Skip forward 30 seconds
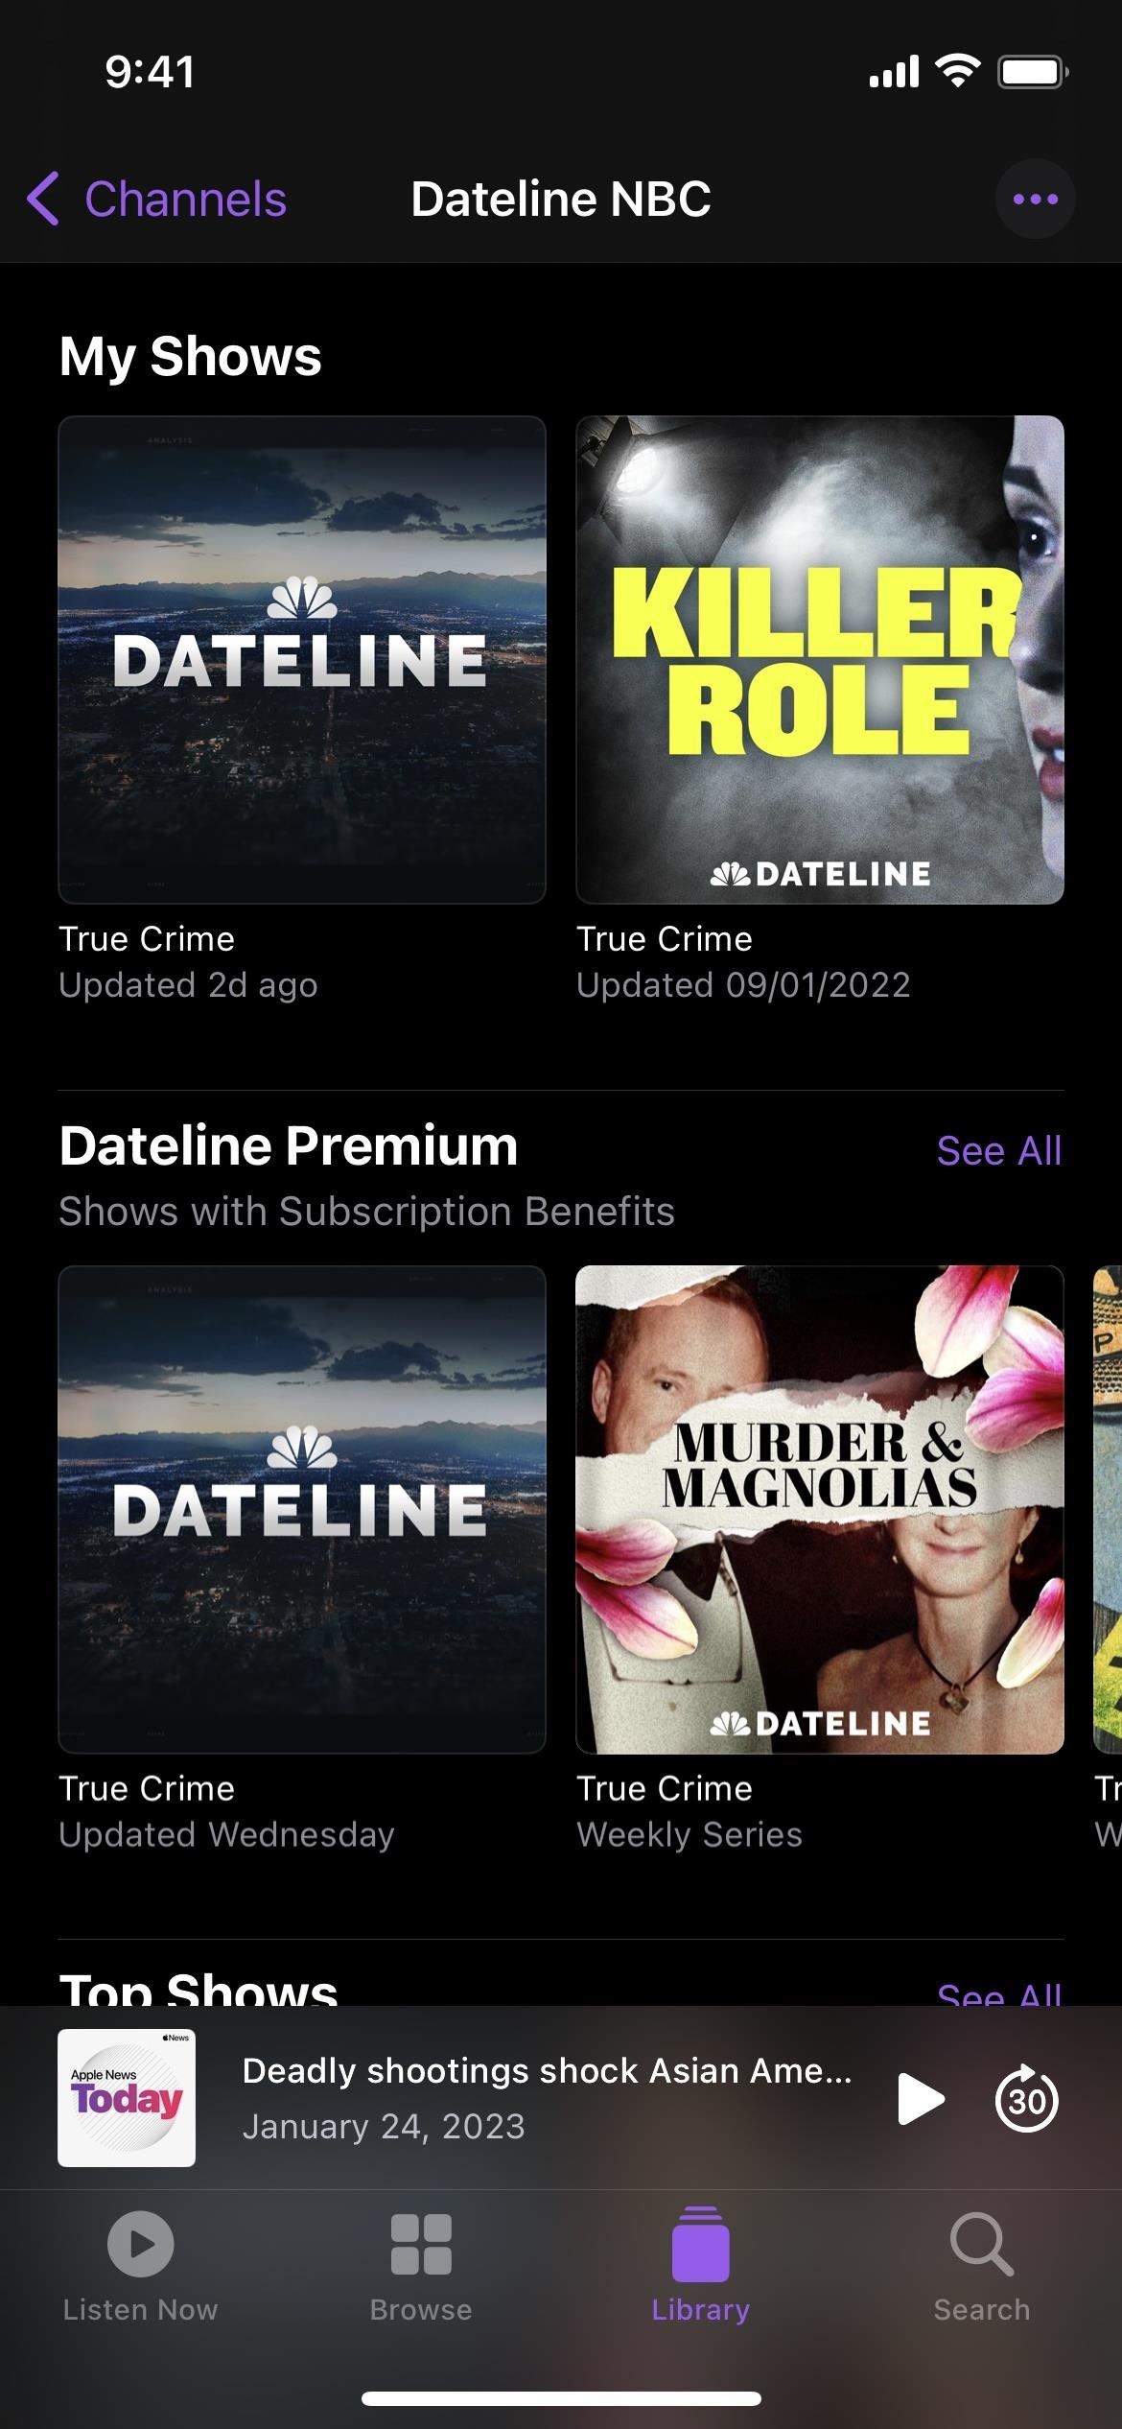The image size is (1122, 2429). click(x=1027, y=2099)
